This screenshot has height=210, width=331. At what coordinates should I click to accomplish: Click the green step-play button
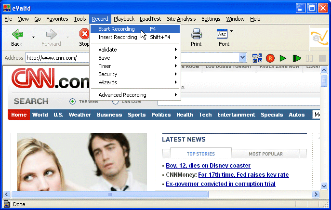pos(297,58)
